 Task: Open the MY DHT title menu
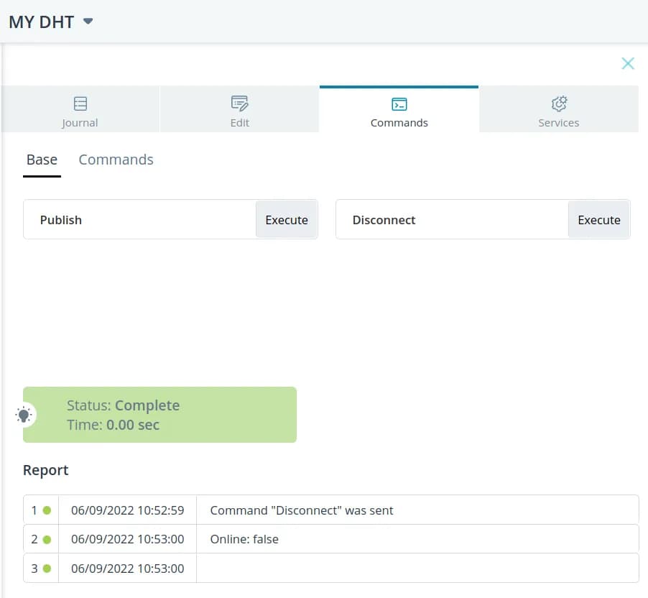(42, 22)
